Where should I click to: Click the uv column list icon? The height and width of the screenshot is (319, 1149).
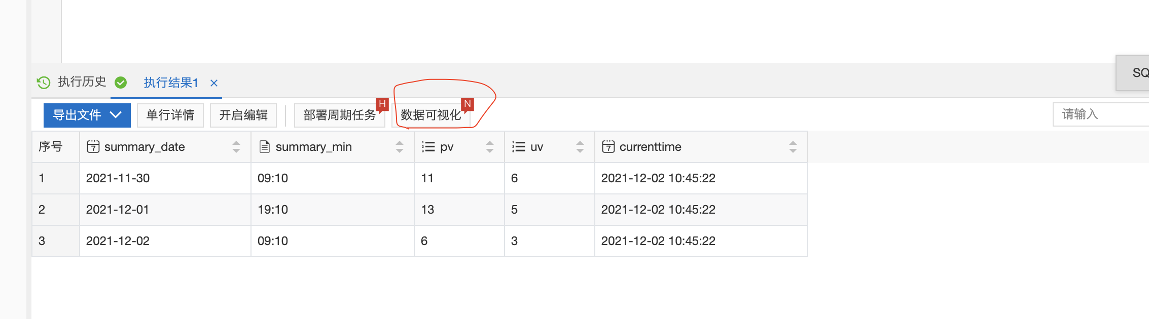click(518, 147)
